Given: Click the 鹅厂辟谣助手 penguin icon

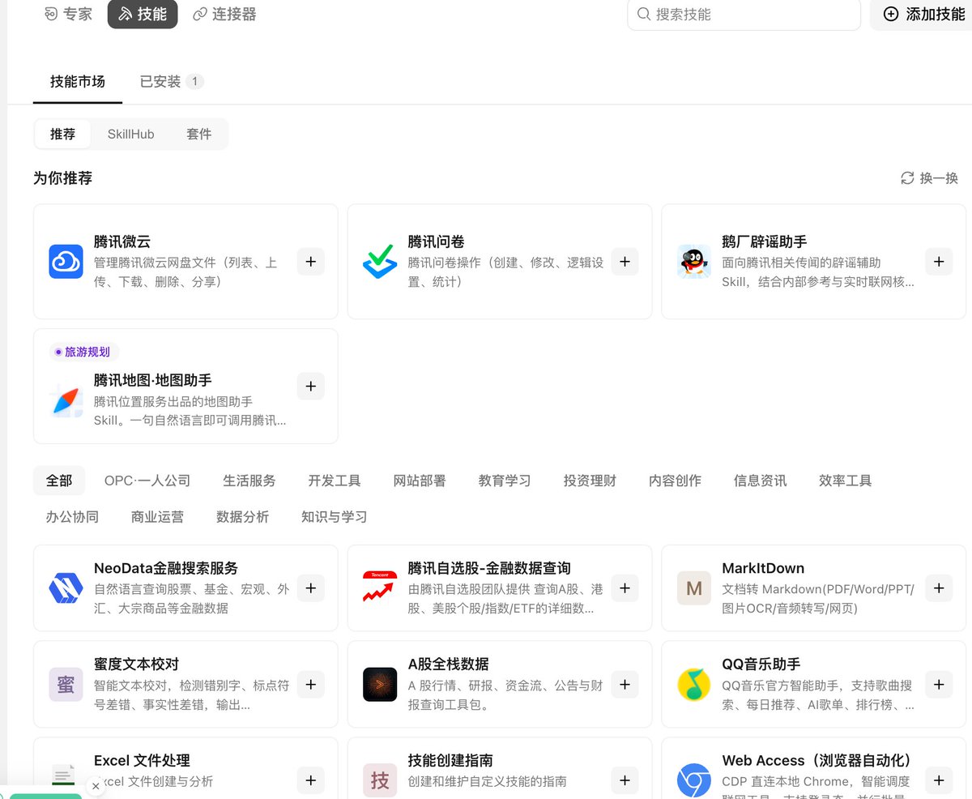Looking at the screenshot, I should pos(694,261).
